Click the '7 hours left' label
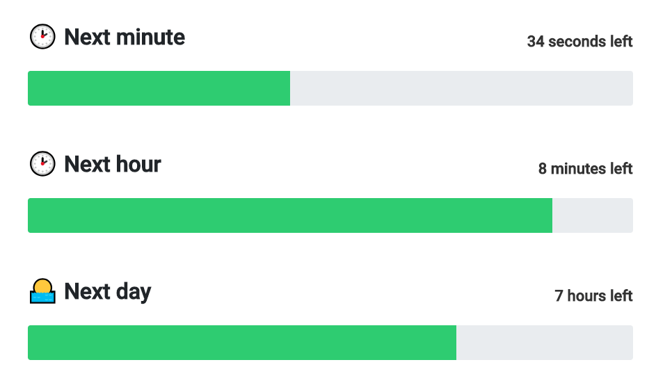 (x=593, y=296)
